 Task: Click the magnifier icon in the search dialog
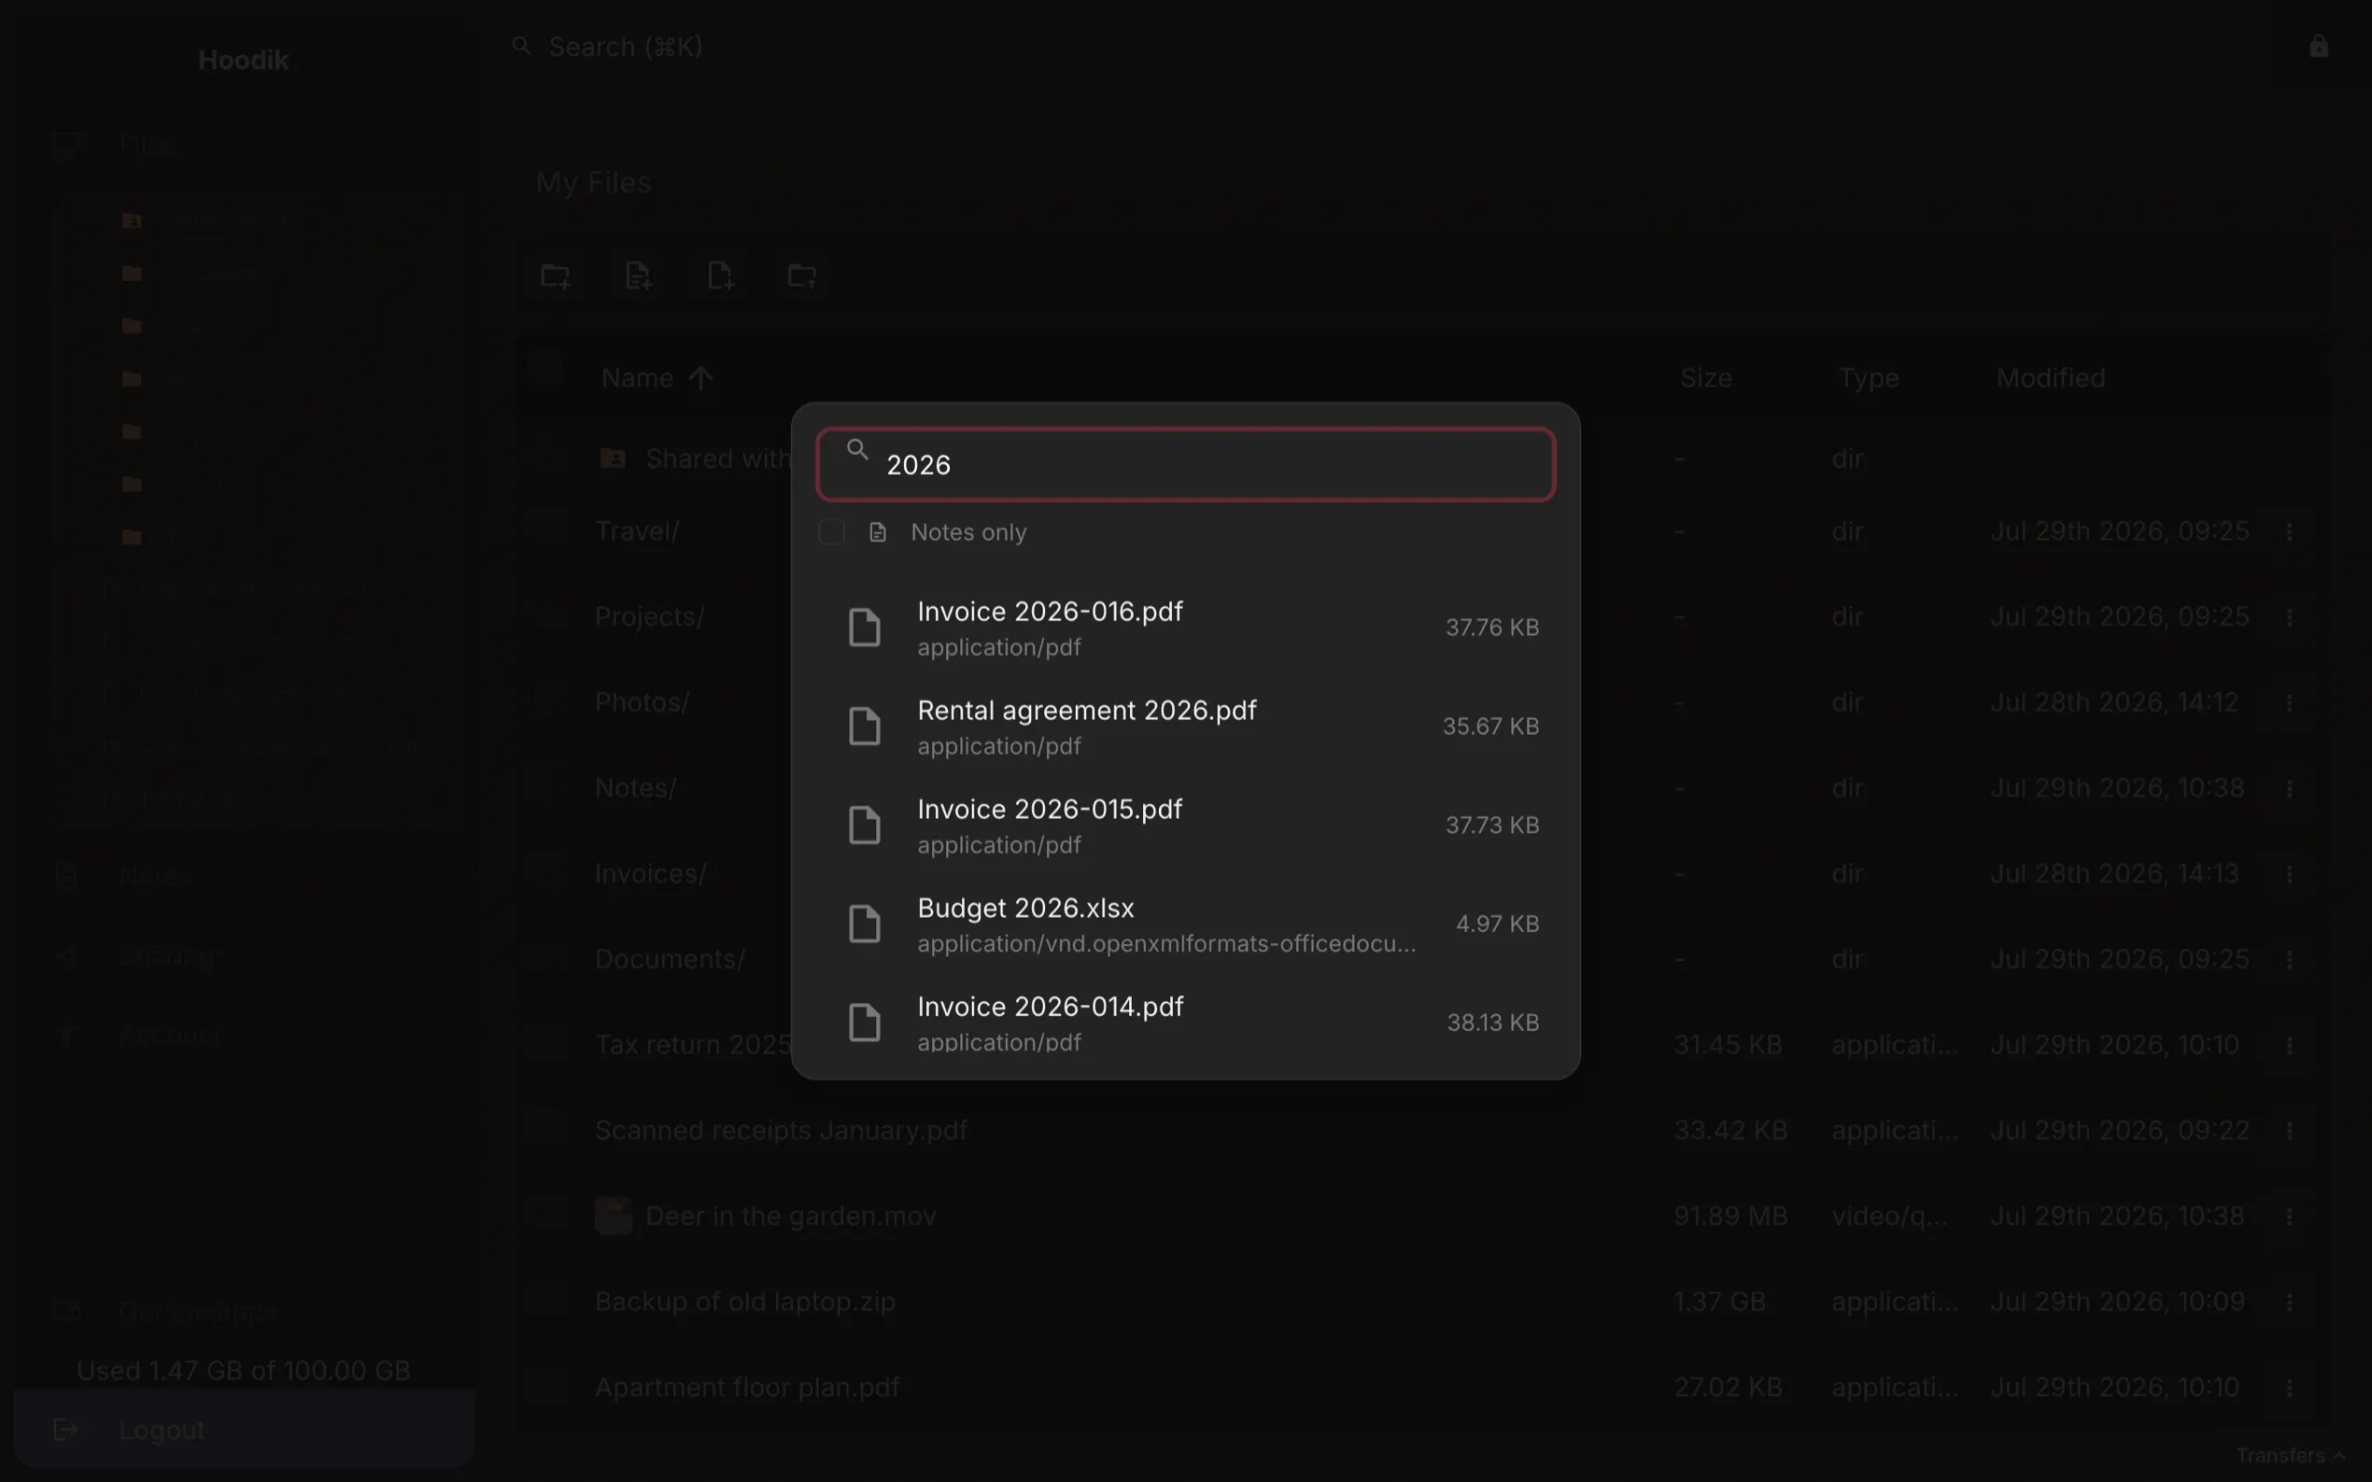[x=857, y=450]
